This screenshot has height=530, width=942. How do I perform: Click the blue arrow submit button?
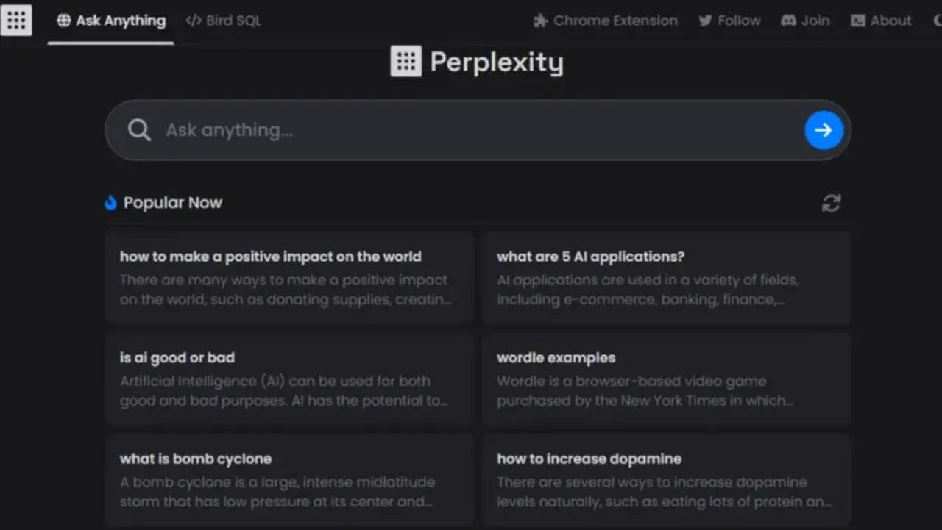pyautogui.click(x=824, y=130)
